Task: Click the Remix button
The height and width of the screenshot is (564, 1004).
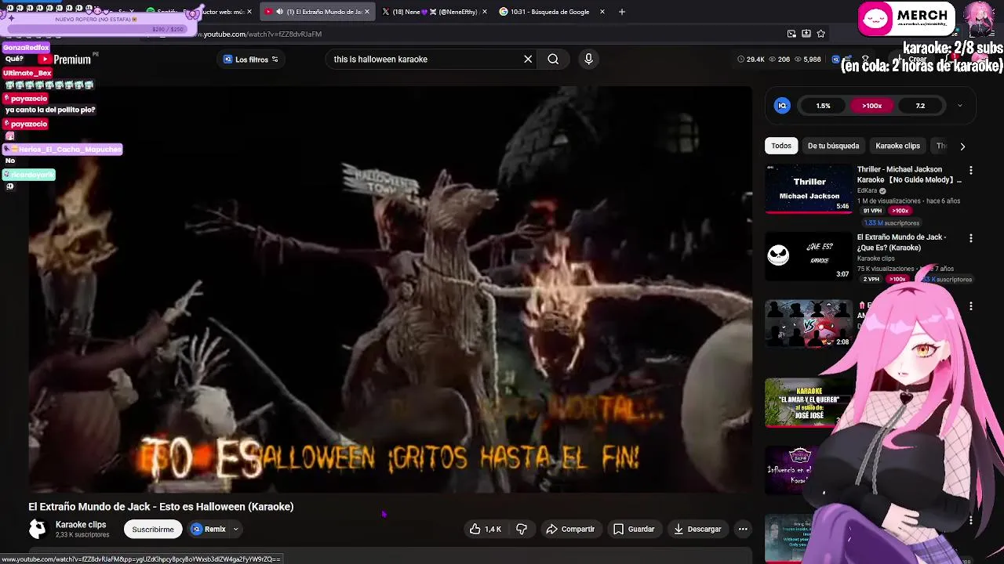Action: point(209,530)
